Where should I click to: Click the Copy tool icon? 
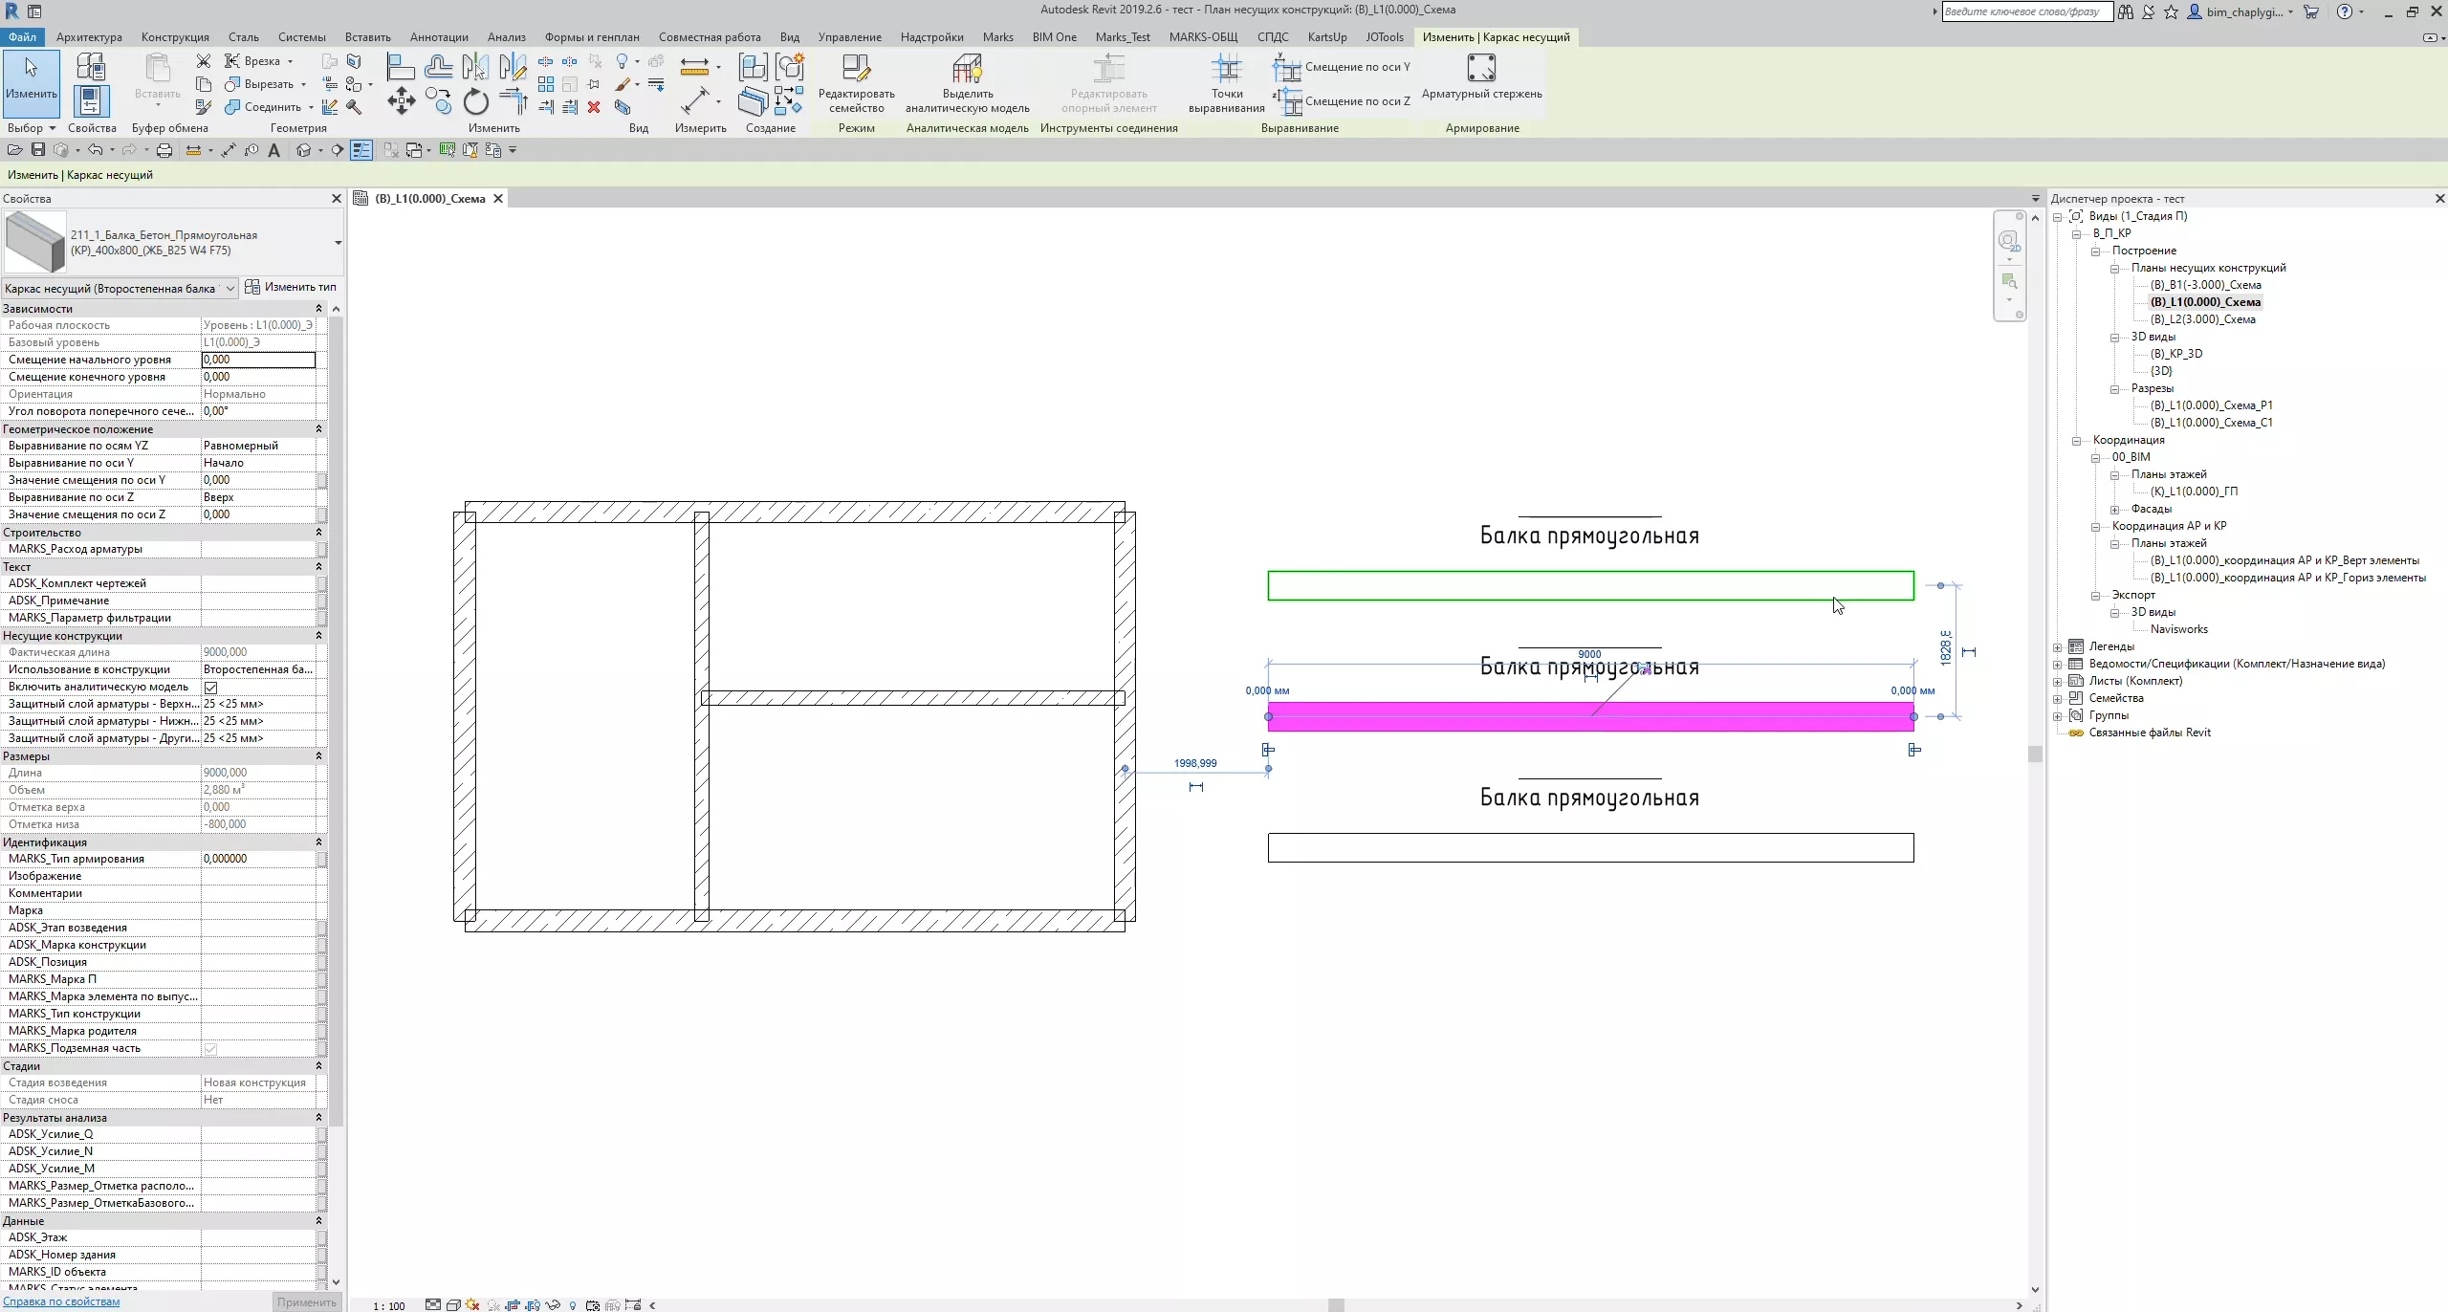pyautogui.click(x=438, y=102)
